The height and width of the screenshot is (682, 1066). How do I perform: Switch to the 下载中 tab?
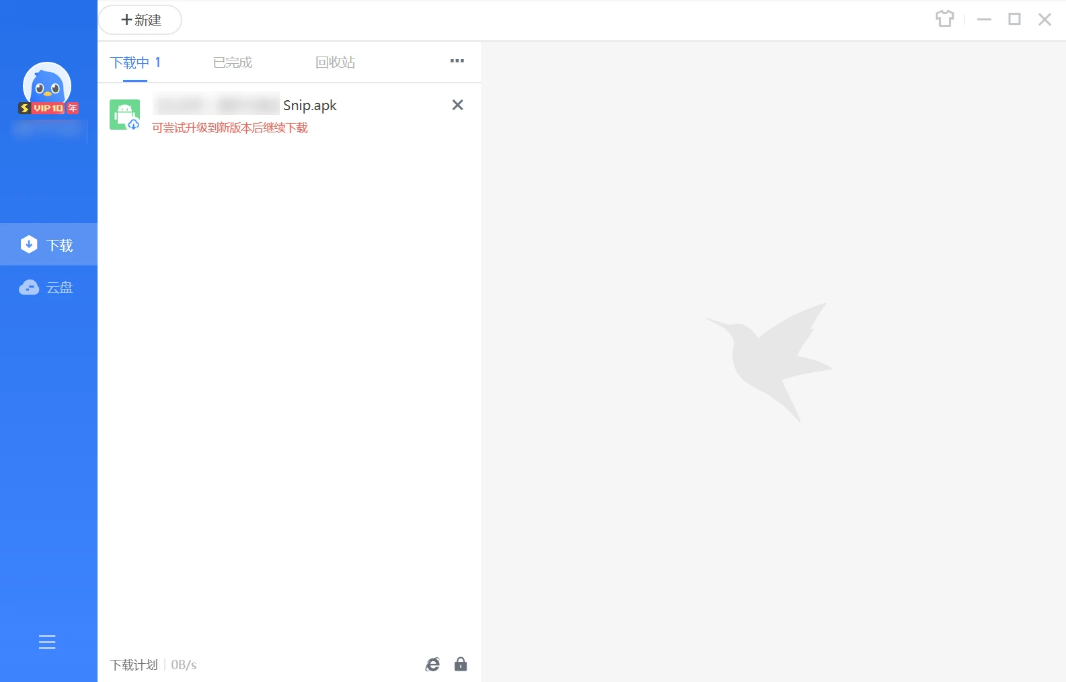click(135, 62)
